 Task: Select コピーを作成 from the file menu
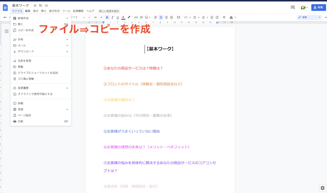coord(26,30)
